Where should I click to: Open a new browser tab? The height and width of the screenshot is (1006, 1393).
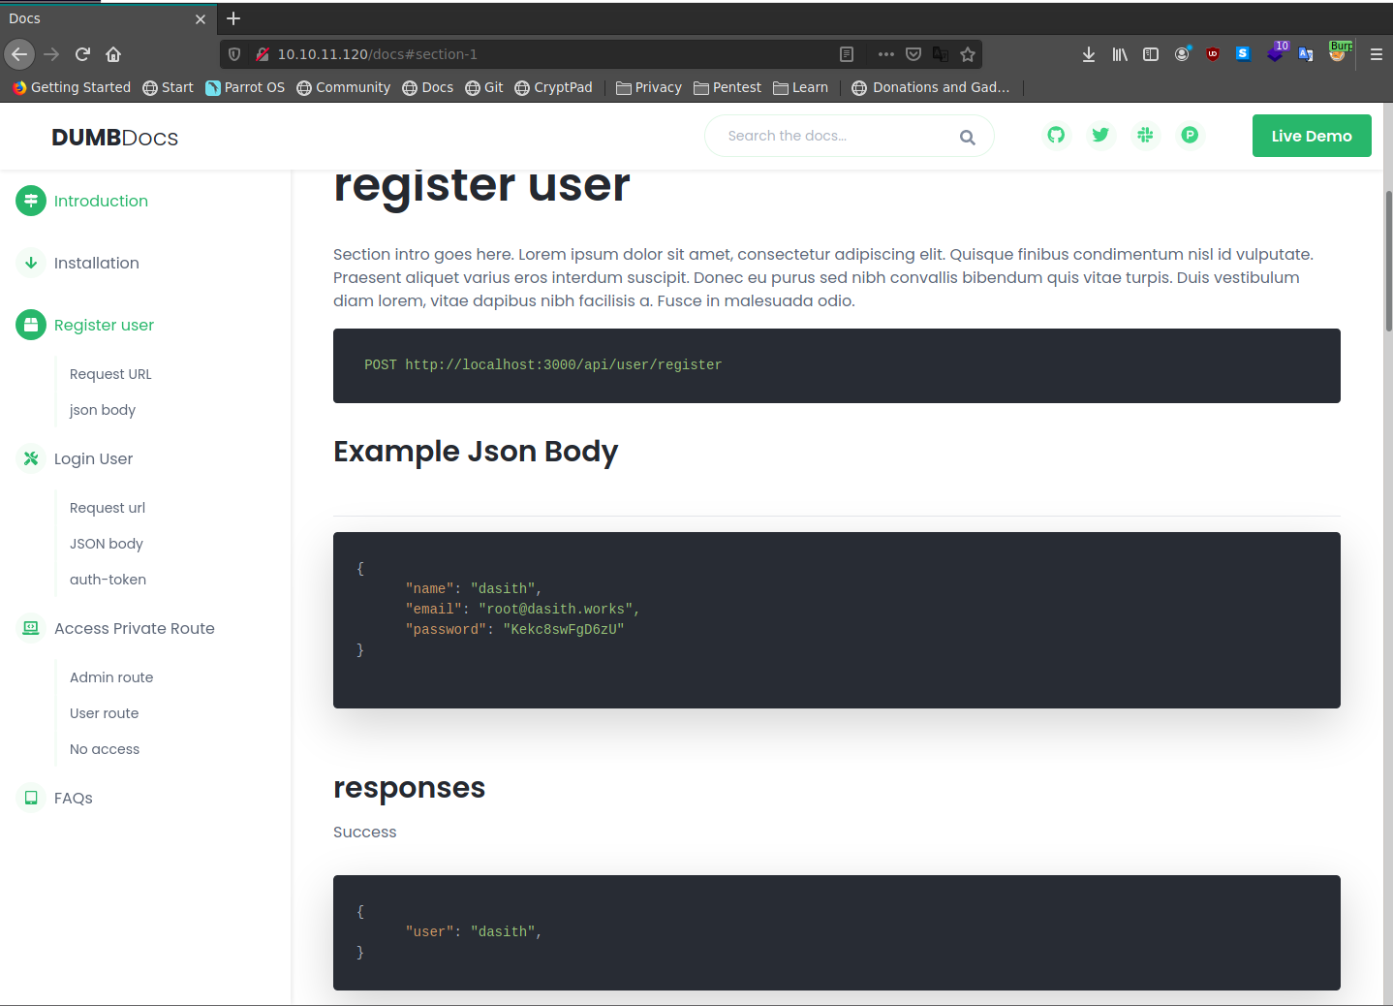pyautogui.click(x=233, y=18)
